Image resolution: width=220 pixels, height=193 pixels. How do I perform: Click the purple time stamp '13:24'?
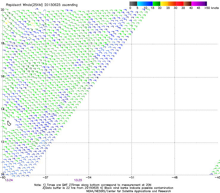[x=9, y=180]
